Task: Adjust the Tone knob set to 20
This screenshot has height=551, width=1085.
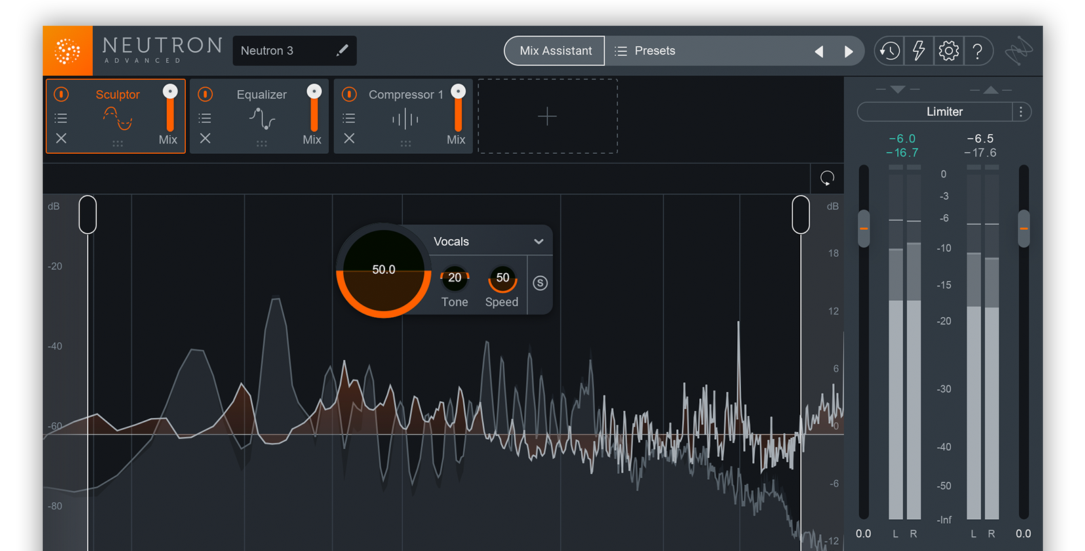Action: tap(454, 278)
